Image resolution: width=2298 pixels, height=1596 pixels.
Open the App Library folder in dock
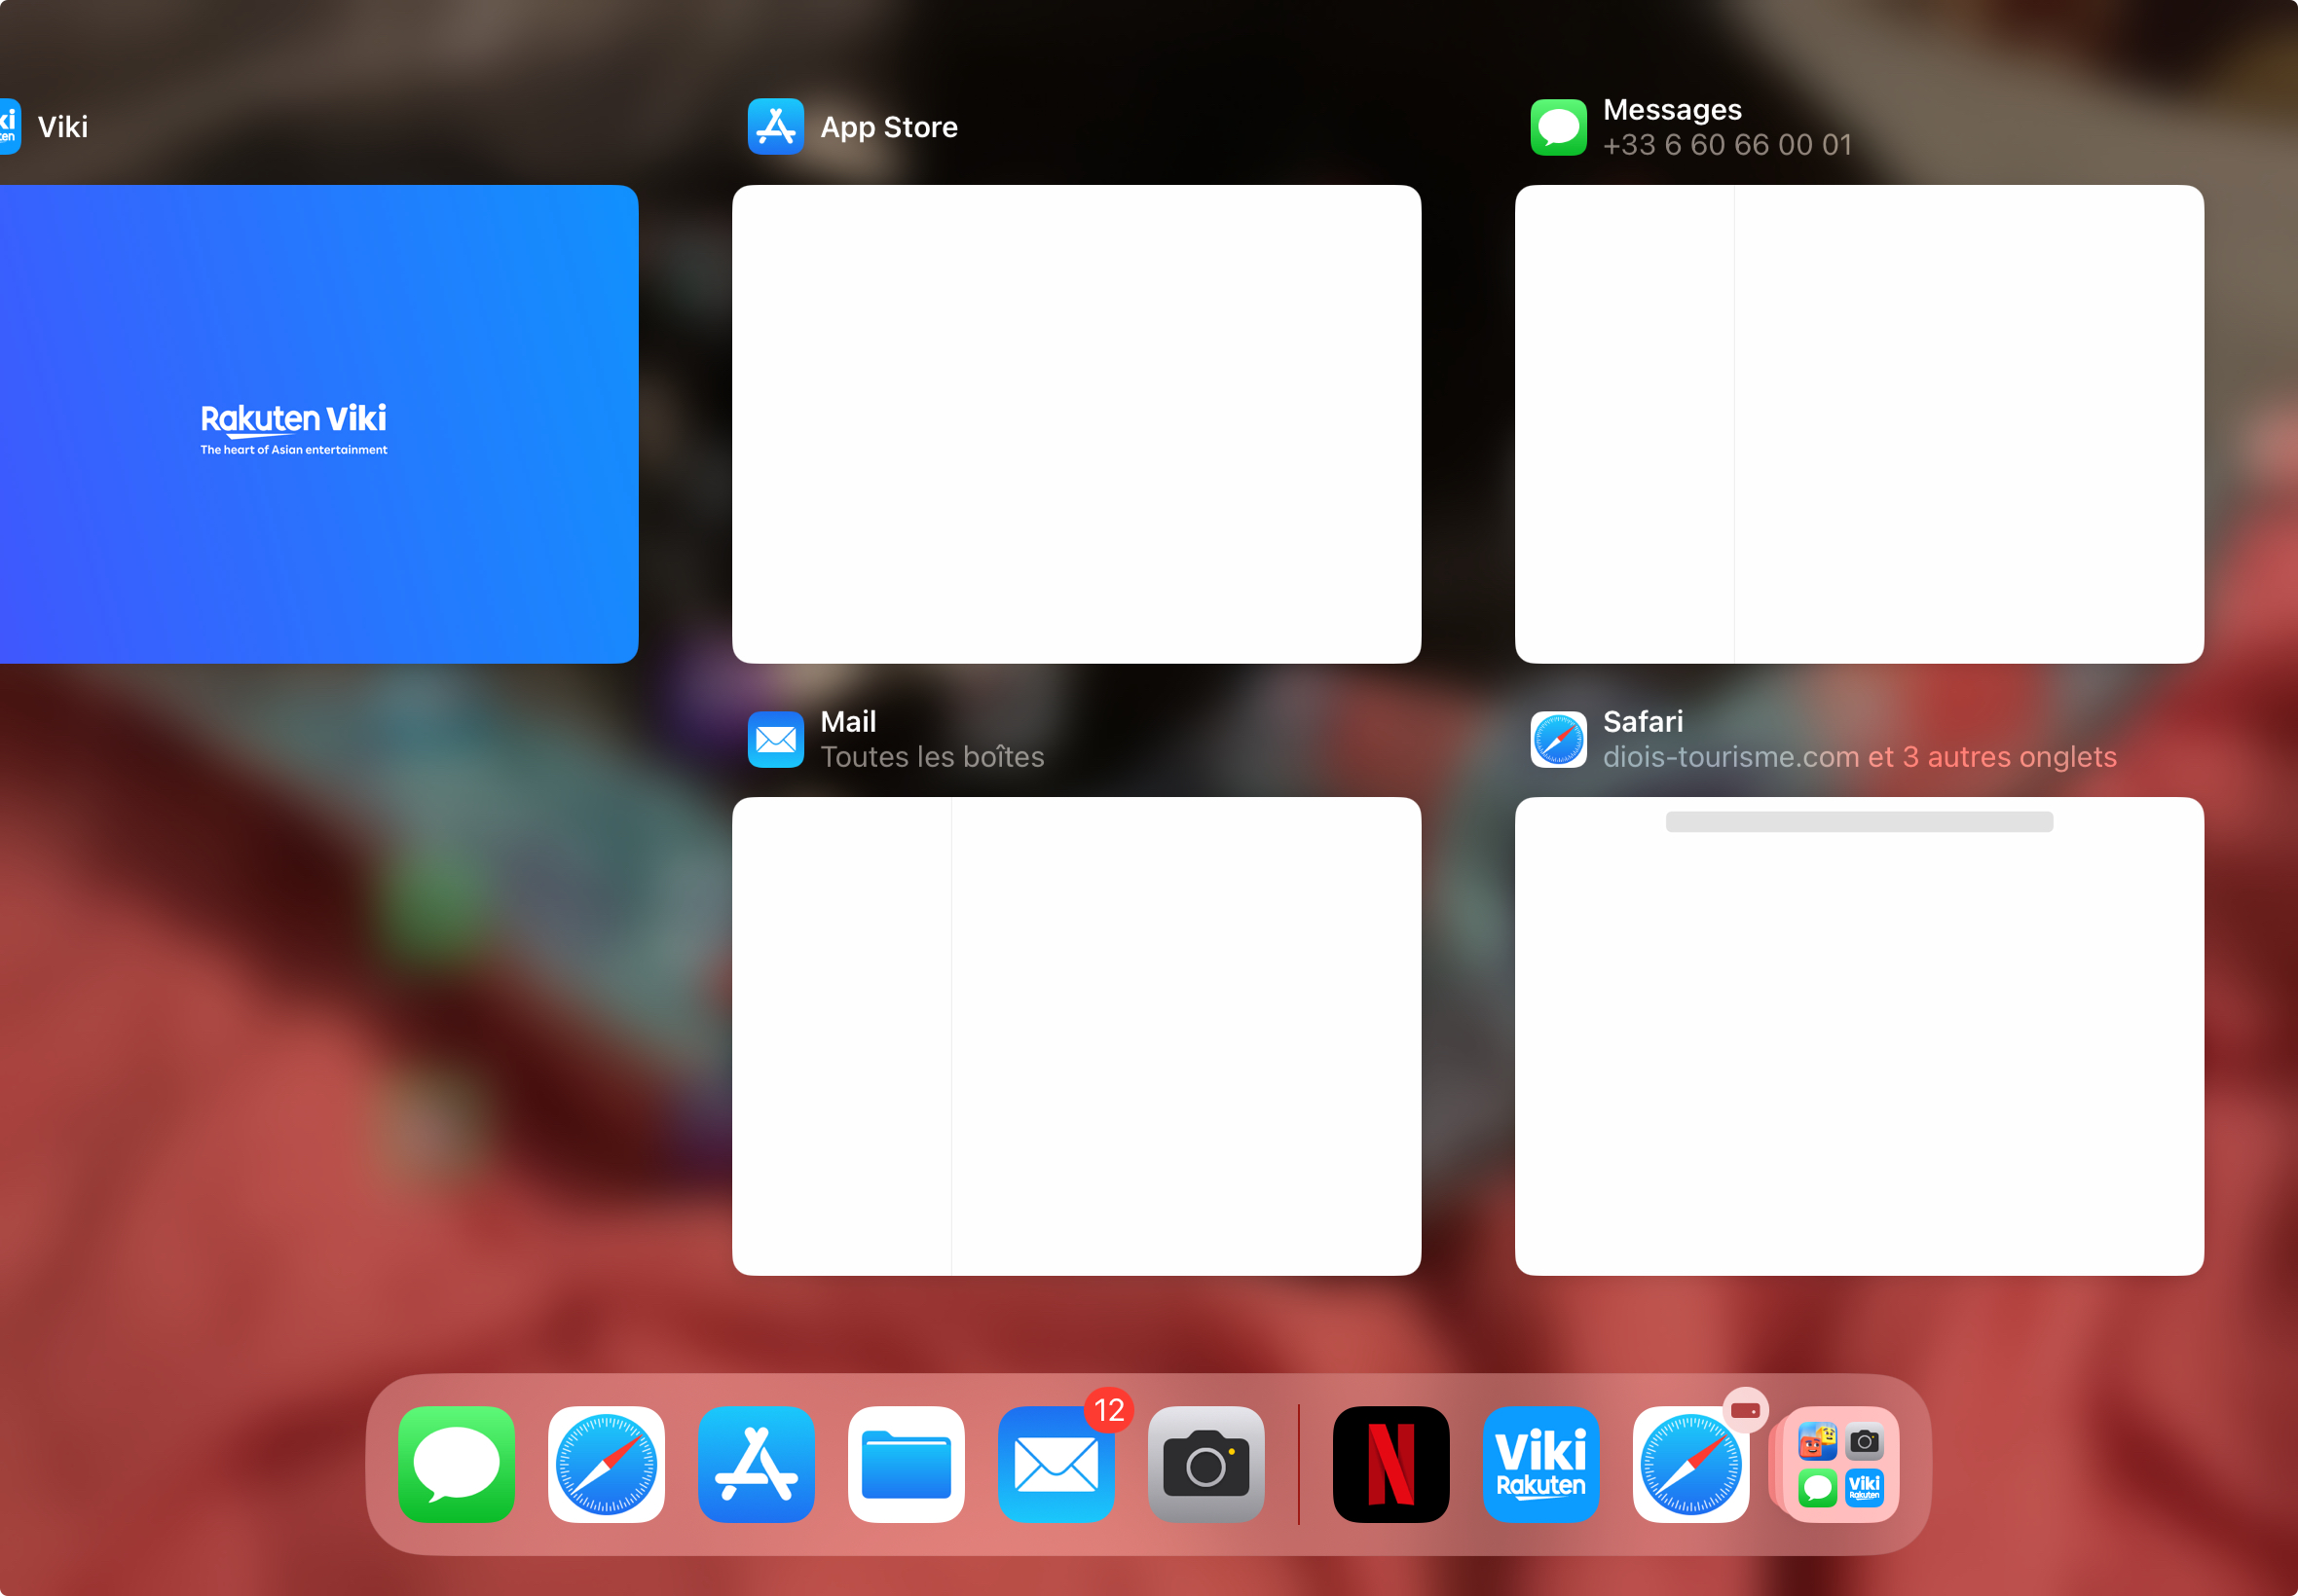(1840, 1464)
